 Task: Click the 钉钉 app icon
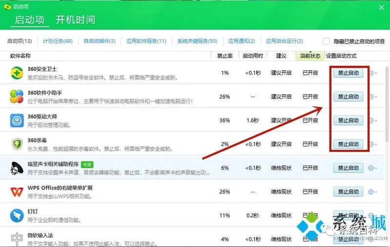coord(17,216)
